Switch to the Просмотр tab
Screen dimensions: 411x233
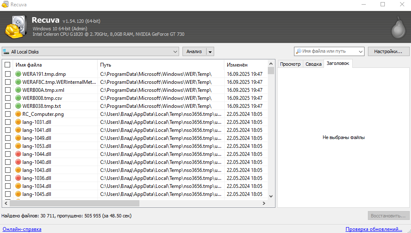290,64
